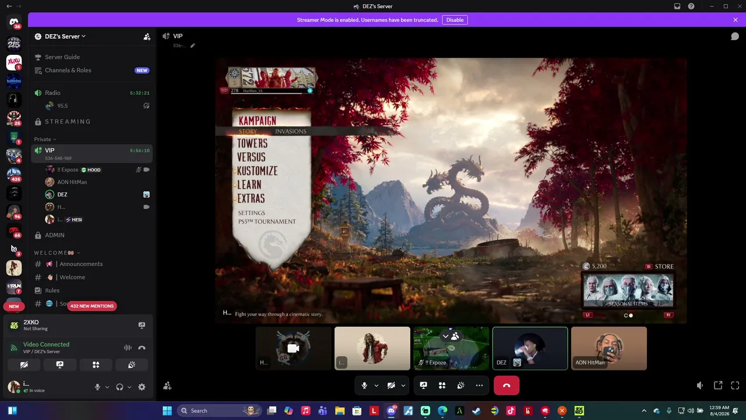Image resolution: width=746 pixels, height=420 pixels.
Task: Hang up with the red disconnect button
Action: click(x=506, y=386)
